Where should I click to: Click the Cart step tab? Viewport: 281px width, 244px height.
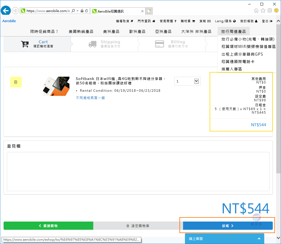pos(37,44)
